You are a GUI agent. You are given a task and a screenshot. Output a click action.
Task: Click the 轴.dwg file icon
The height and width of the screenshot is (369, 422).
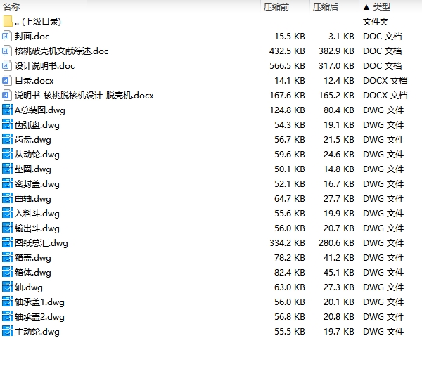click(x=7, y=287)
